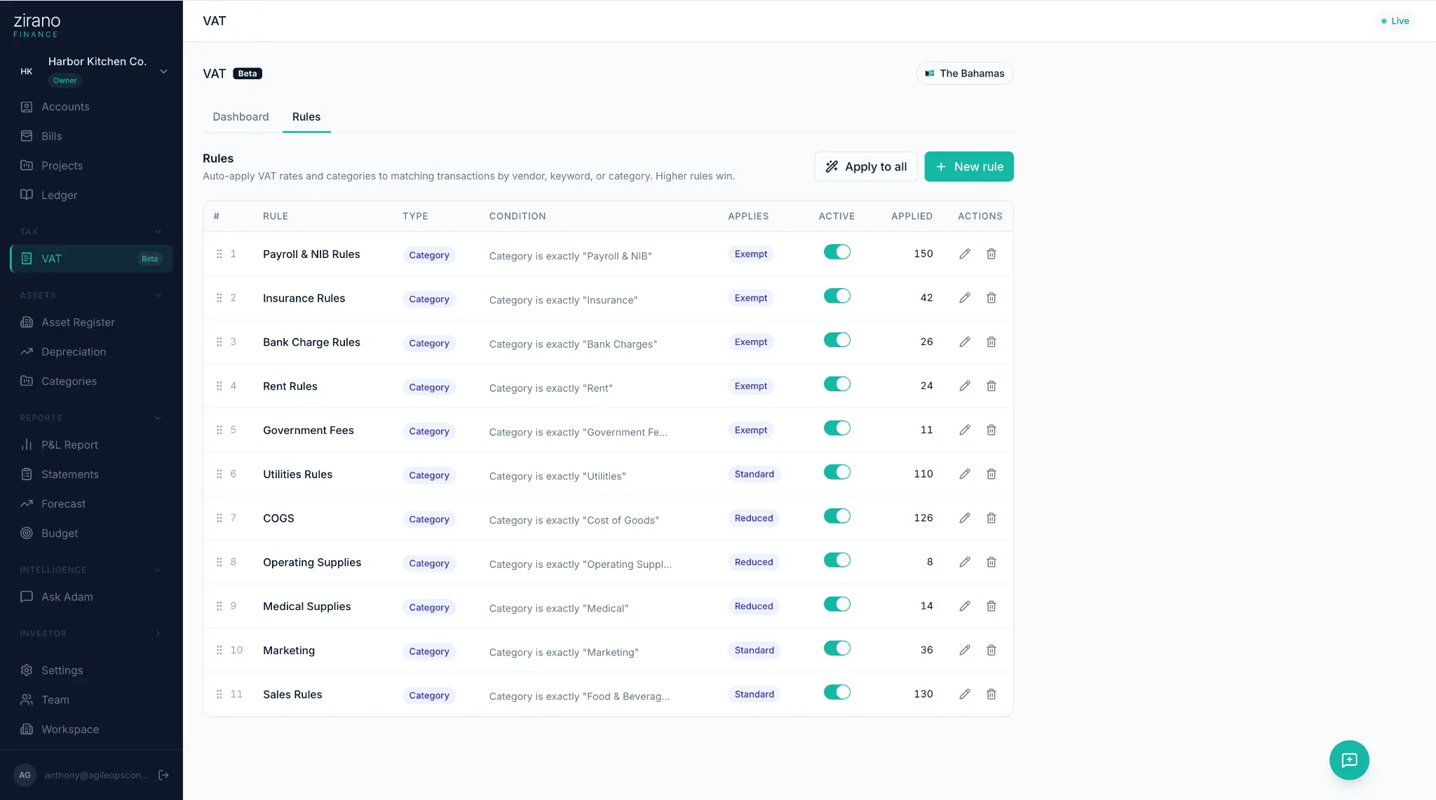
Task: Delete the Bank Charge Rules rule
Action: [991, 342]
